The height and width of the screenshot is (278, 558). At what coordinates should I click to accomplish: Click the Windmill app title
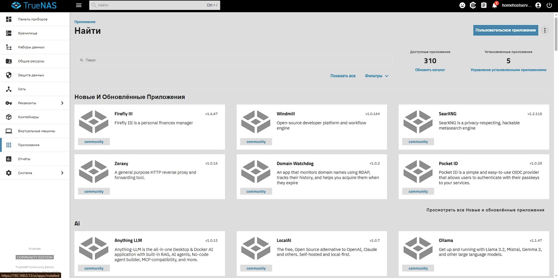286,114
